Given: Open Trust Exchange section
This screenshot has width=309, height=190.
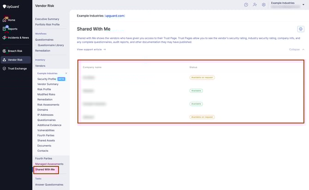Looking at the screenshot, I should [17, 68].
